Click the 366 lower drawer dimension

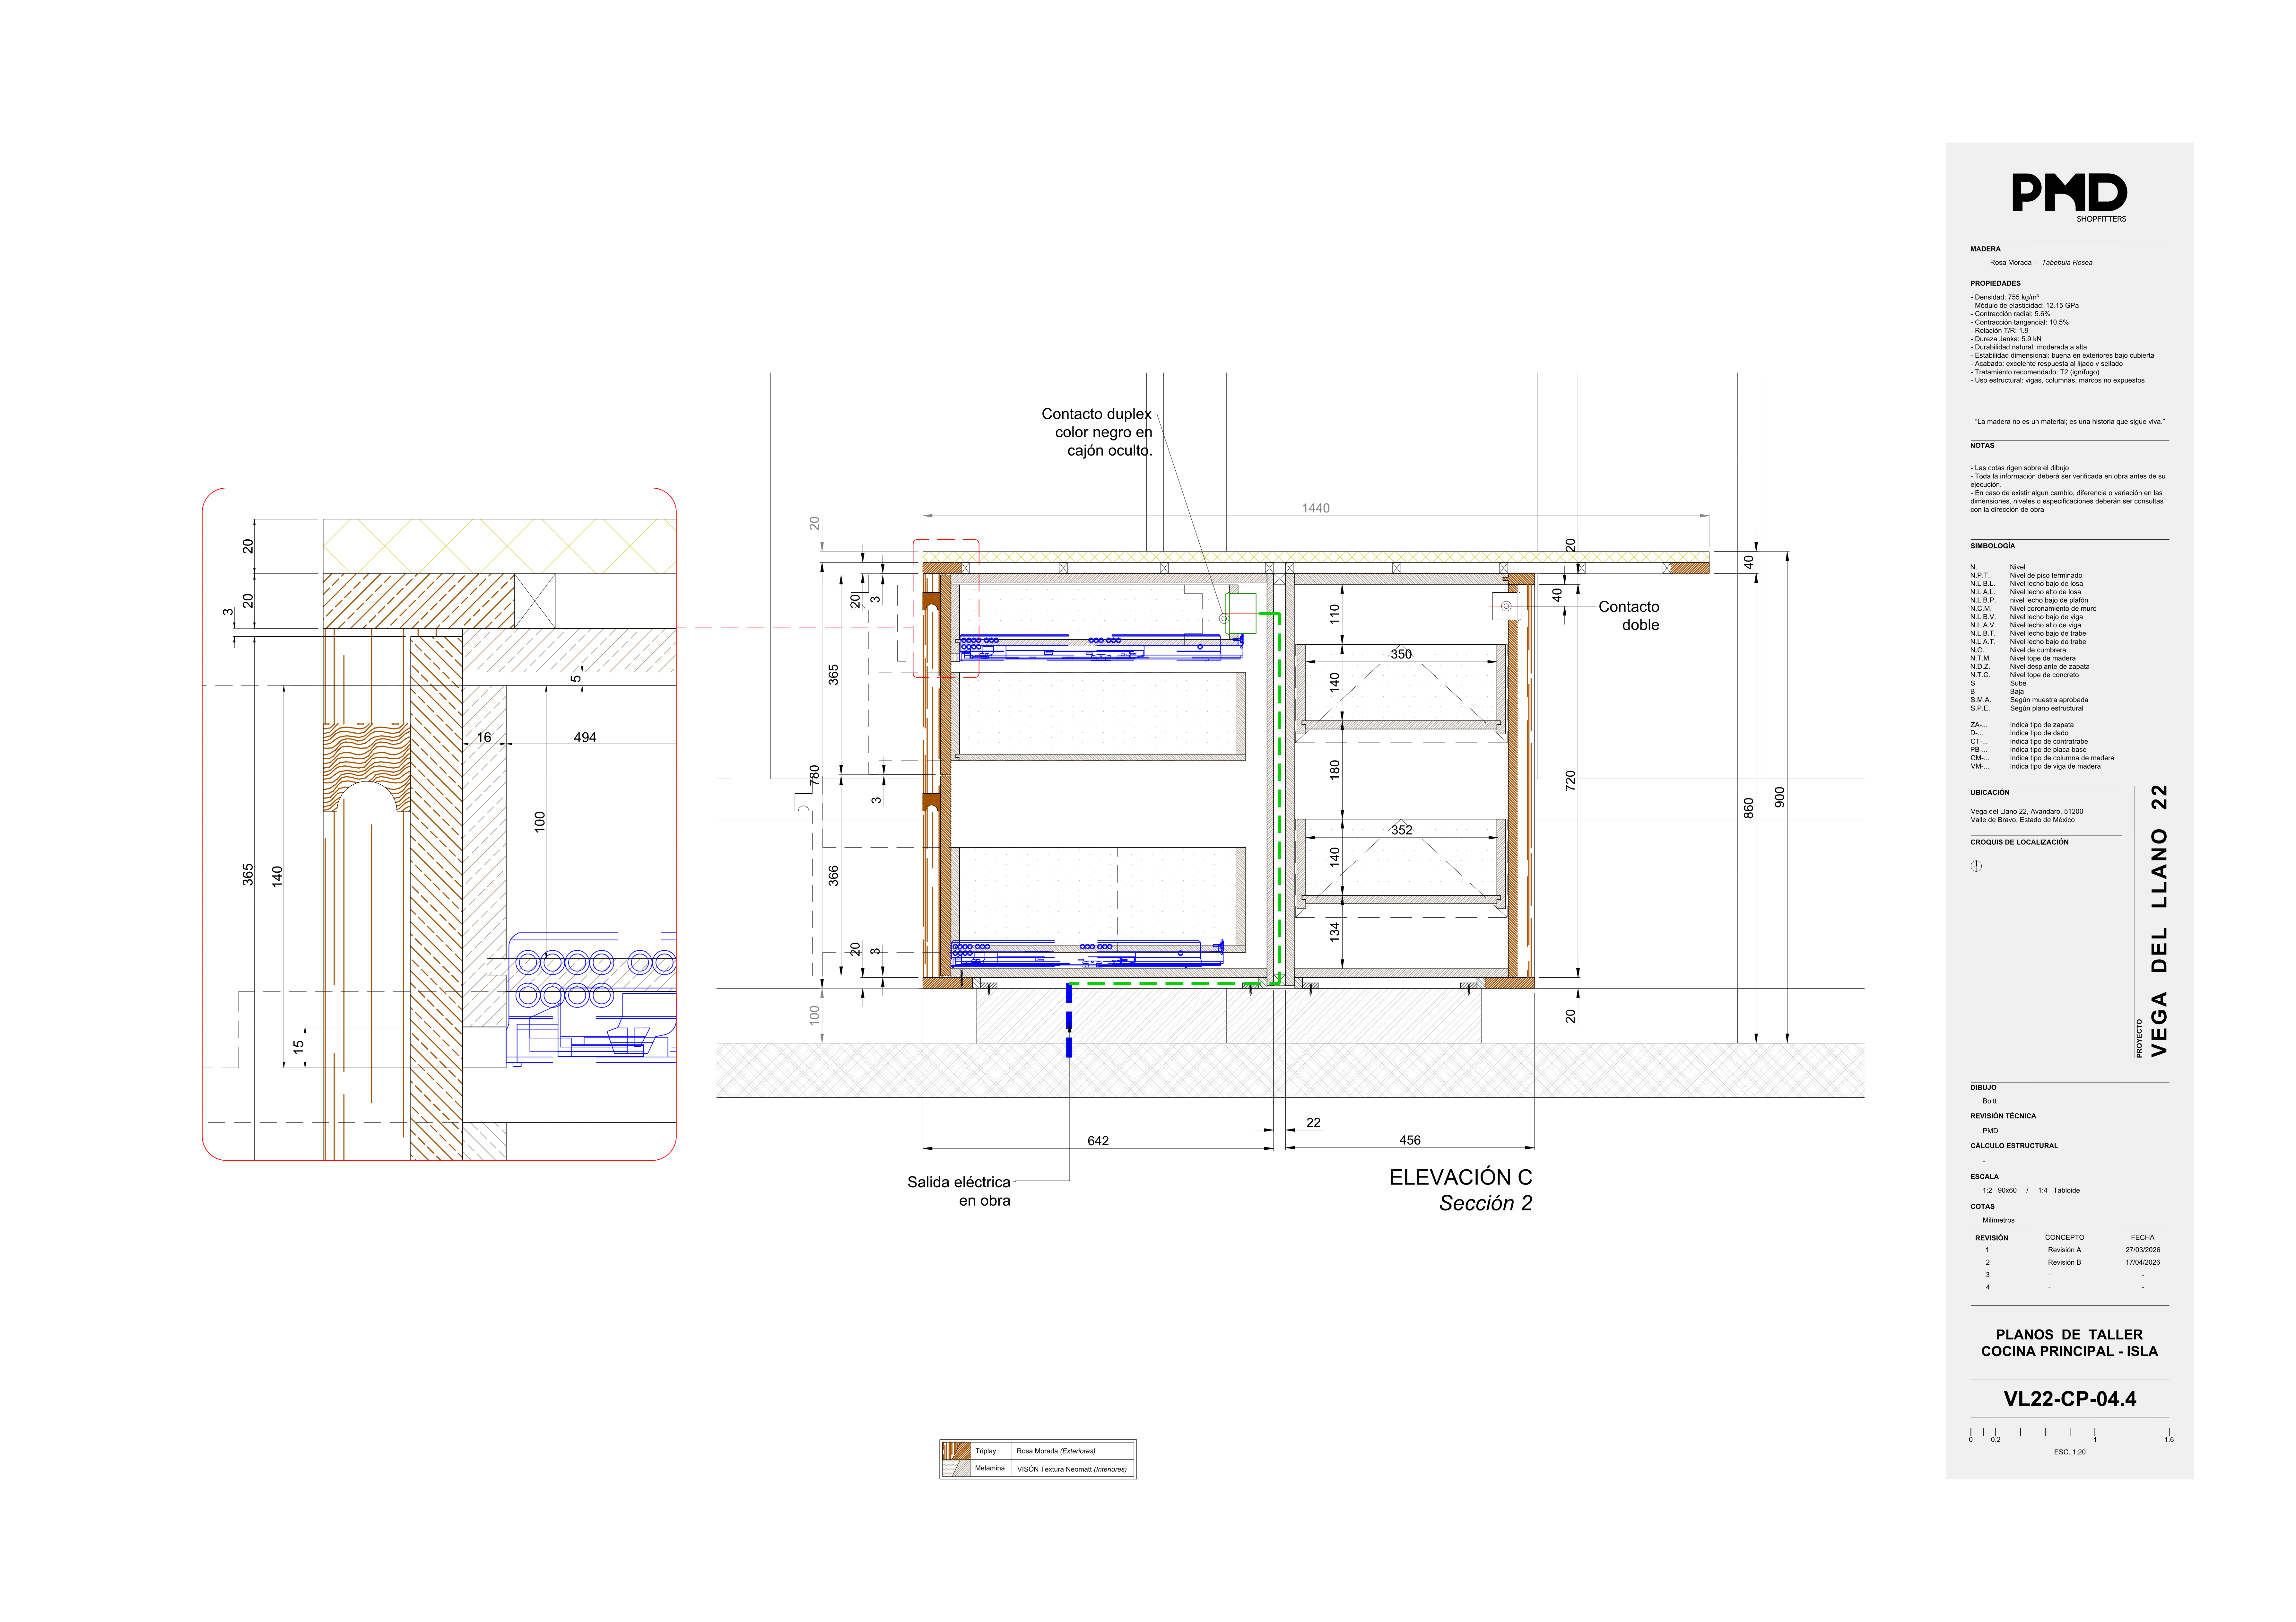click(x=833, y=876)
